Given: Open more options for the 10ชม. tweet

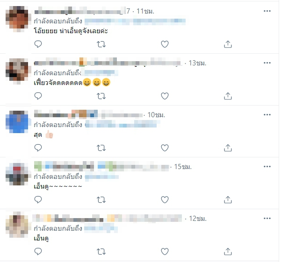Looking at the screenshot, I should click(x=267, y=115).
